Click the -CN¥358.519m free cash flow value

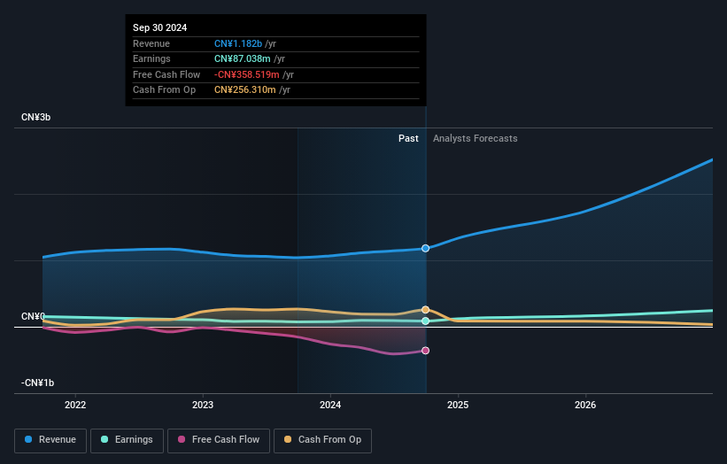[247, 74]
